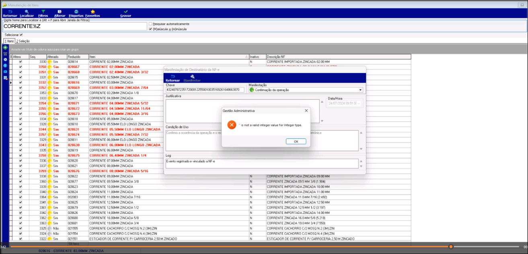528x254 pixels.
Task: Switch to the 1 Itens tab
Action: [x=9, y=41]
